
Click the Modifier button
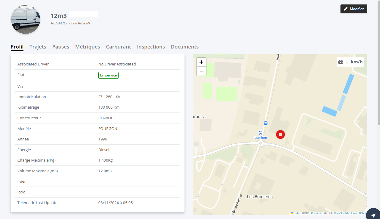tap(354, 9)
